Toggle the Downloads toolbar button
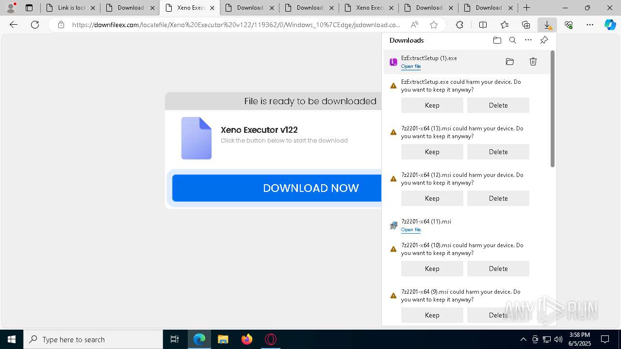 tap(547, 25)
